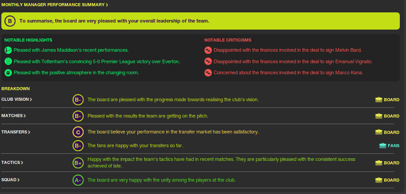The image size is (406, 194).
Task: Expand the Club Vision breakdown section
Action: (x=17, y=99)
